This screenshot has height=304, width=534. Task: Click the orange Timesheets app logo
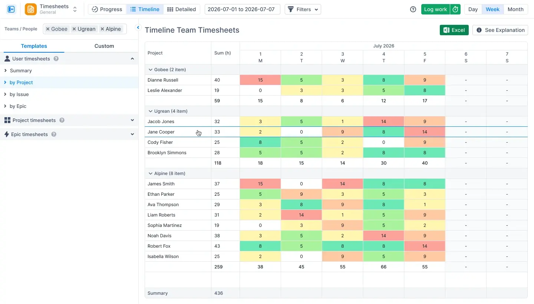point(31,9)
